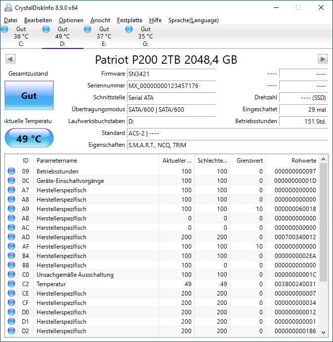
Task: Click the next disk arrow button
Action: tap(323, 59)
